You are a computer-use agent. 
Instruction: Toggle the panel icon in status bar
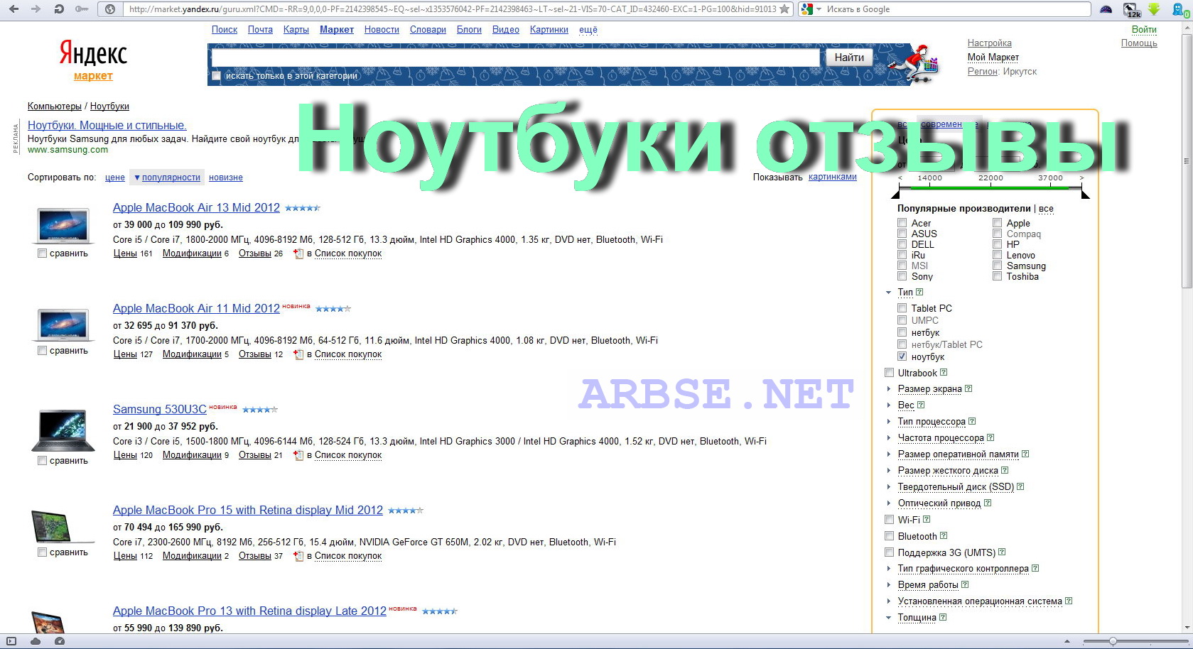(11, 641)
